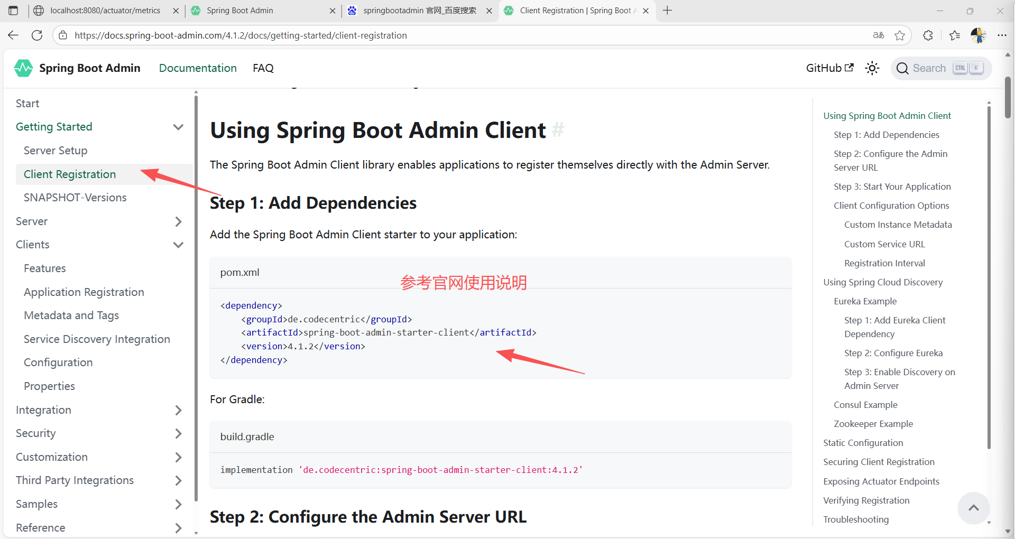This screenshot has height=539, width=1015.
Task: Open the GitHub external link
Action: (x=829, y=68)
